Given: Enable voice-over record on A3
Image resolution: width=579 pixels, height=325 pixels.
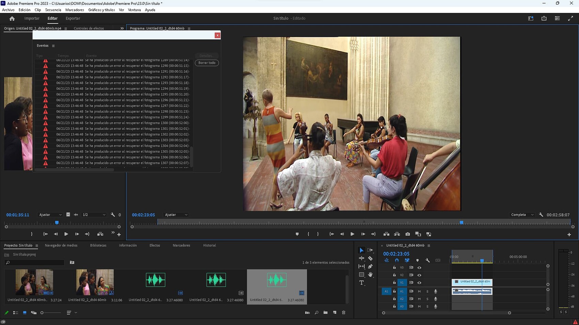Looking at the screenshot, I should (x=436, y=306).
